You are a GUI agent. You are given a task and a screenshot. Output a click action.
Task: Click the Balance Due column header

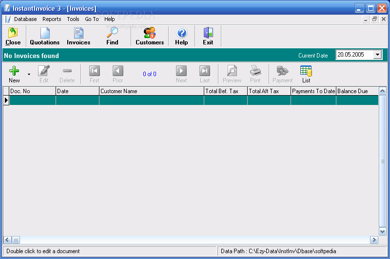click(x=357, y=91)
